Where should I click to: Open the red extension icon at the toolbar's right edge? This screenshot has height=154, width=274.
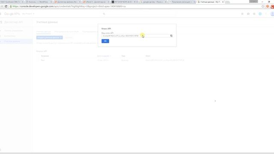pos(272,7)
